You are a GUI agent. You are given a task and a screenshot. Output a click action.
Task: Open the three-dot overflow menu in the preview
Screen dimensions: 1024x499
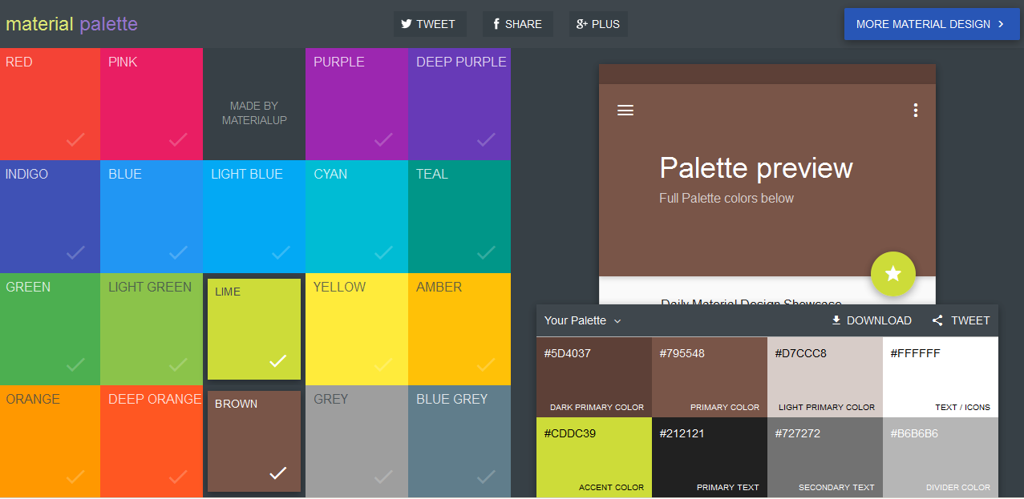point(915,111)
